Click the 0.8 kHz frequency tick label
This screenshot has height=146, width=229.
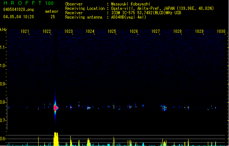[x=3, y=102]
